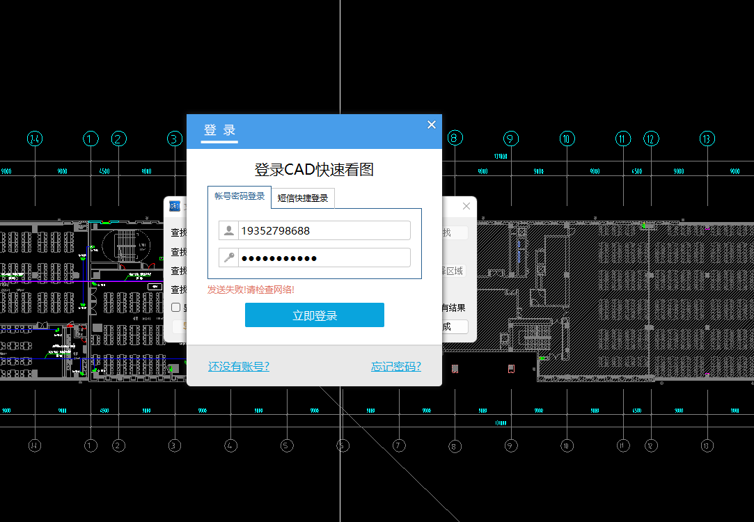Viewport: 754px width, 522px height.
Task: Select the 登录 header tab
Action: tap(219, 130)
